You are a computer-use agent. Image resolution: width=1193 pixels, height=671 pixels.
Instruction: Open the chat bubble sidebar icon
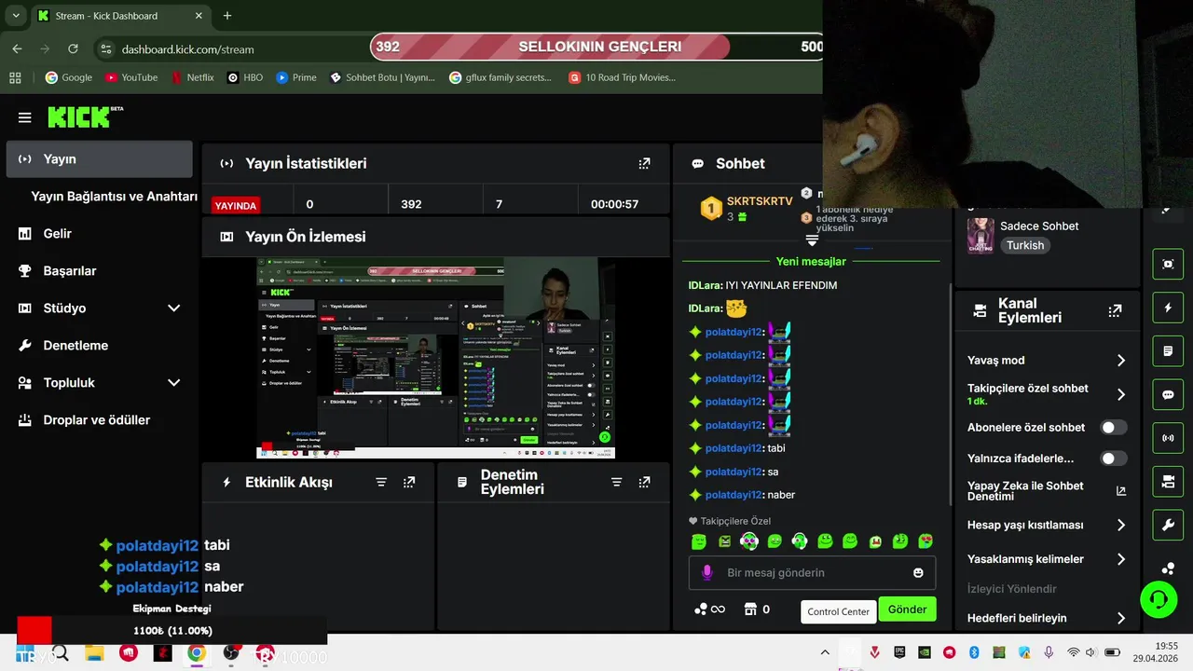(x=1168, y=395)
